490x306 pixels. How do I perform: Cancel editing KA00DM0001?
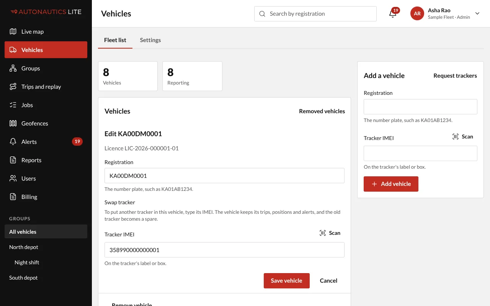328,281
